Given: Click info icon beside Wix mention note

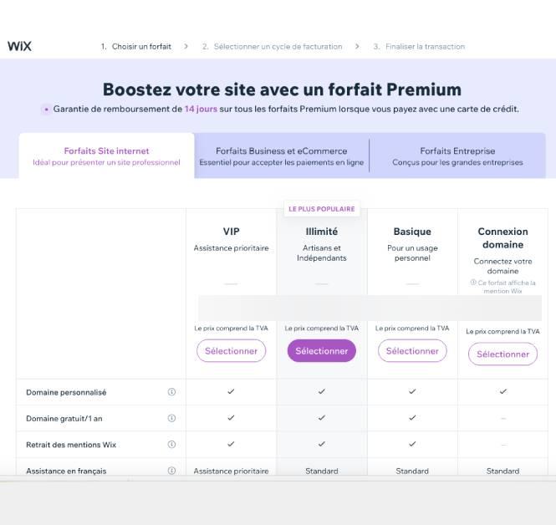Looking at the screenshot, I should click(x=473, y=283).
